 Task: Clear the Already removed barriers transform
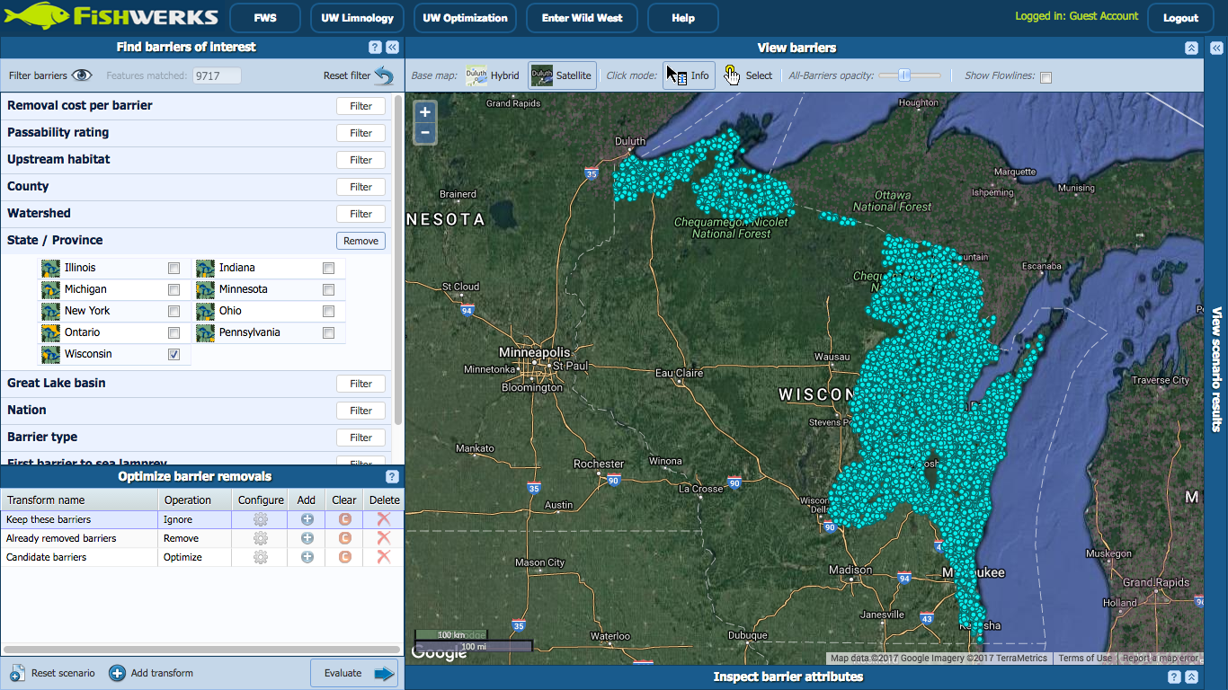point(344,538)
